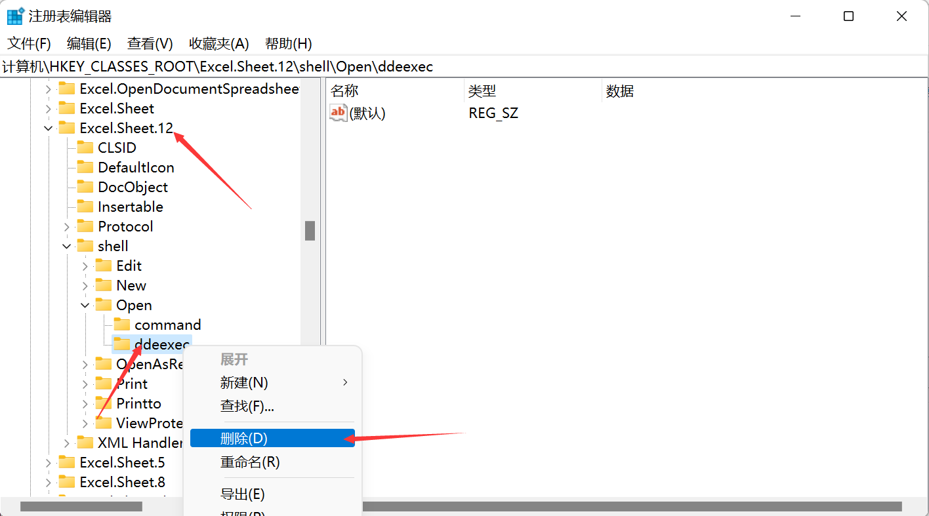
Task: Choose 删除(D) in the context menu
Action: click(x=272, y=438)
